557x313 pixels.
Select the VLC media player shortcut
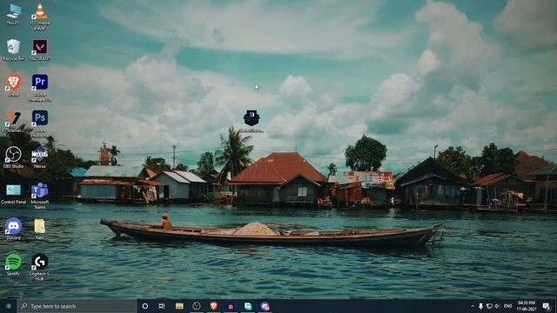(x=40, y=17)
